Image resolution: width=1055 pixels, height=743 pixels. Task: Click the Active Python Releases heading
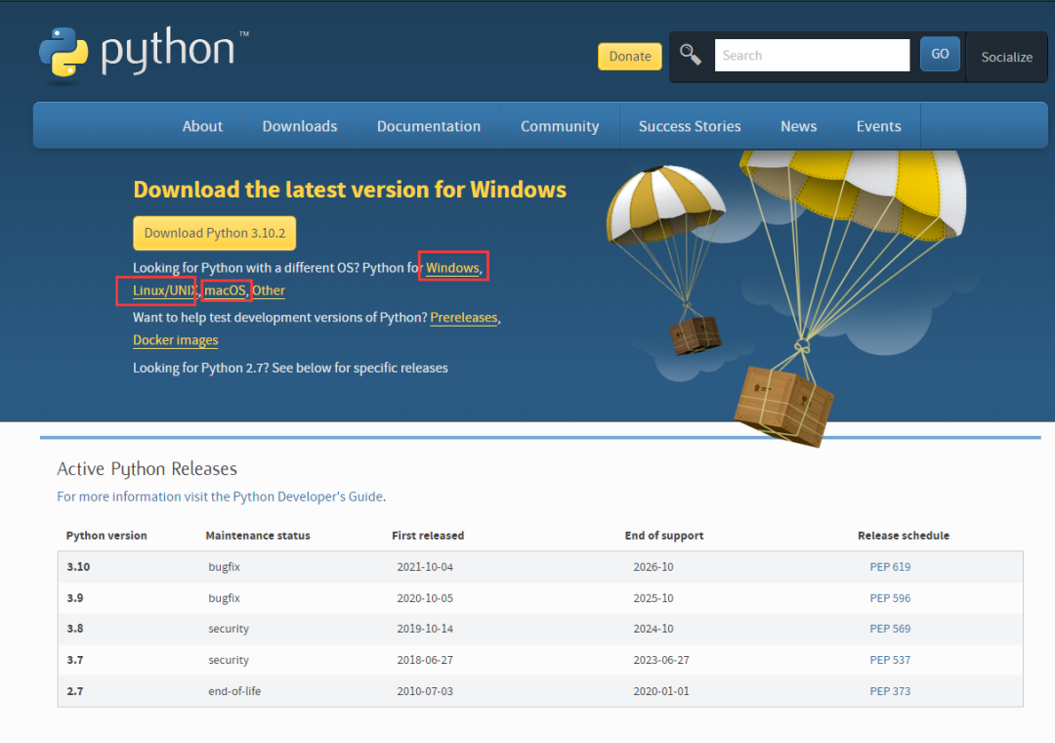pyautogui.click(x=147, y=469)
